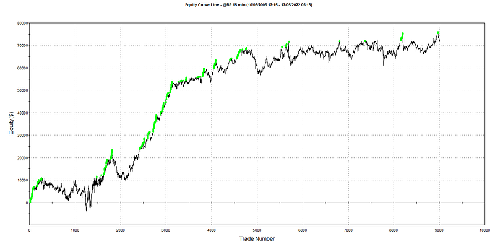Click the 10000 tick on the Trade Number axis
The image size is (495, 244).
click(484, 230)
